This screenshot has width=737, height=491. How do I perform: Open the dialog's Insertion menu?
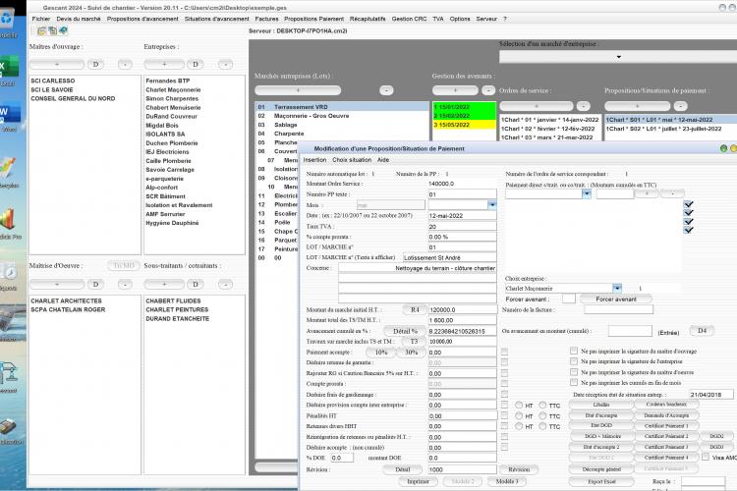point(314,160)
